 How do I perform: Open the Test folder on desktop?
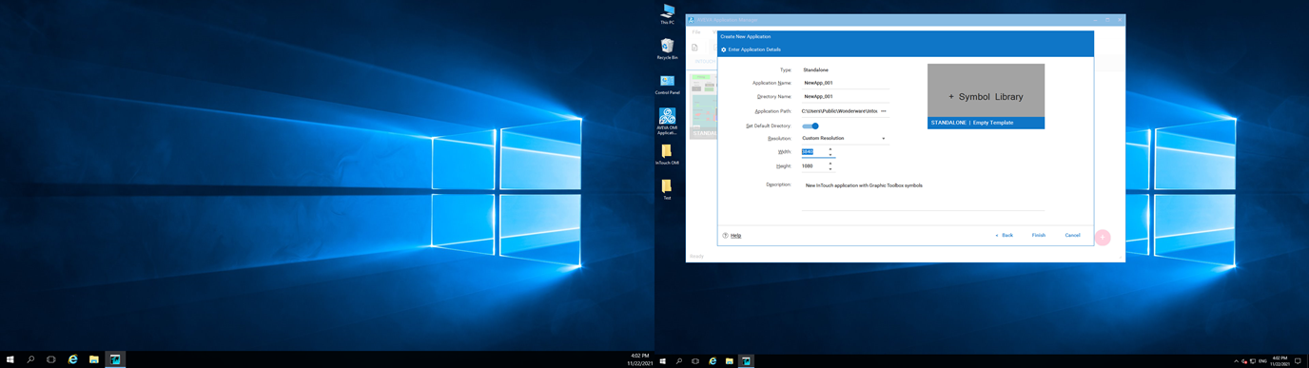pyautogui.click(x=667, y=189)
